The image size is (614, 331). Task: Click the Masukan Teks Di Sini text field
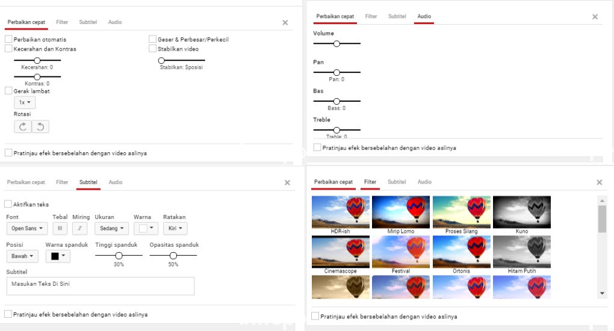click(100, 286)
